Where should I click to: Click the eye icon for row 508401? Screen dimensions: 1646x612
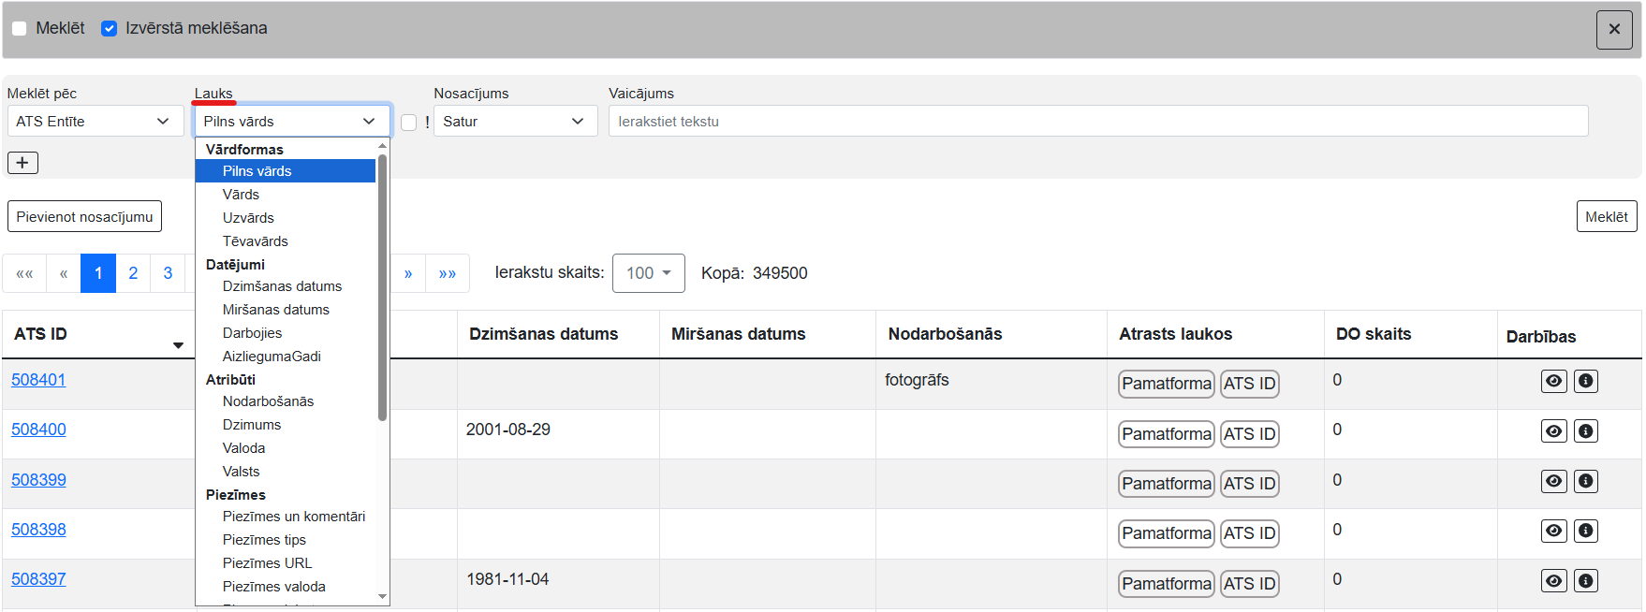[x=1553, y=381]
